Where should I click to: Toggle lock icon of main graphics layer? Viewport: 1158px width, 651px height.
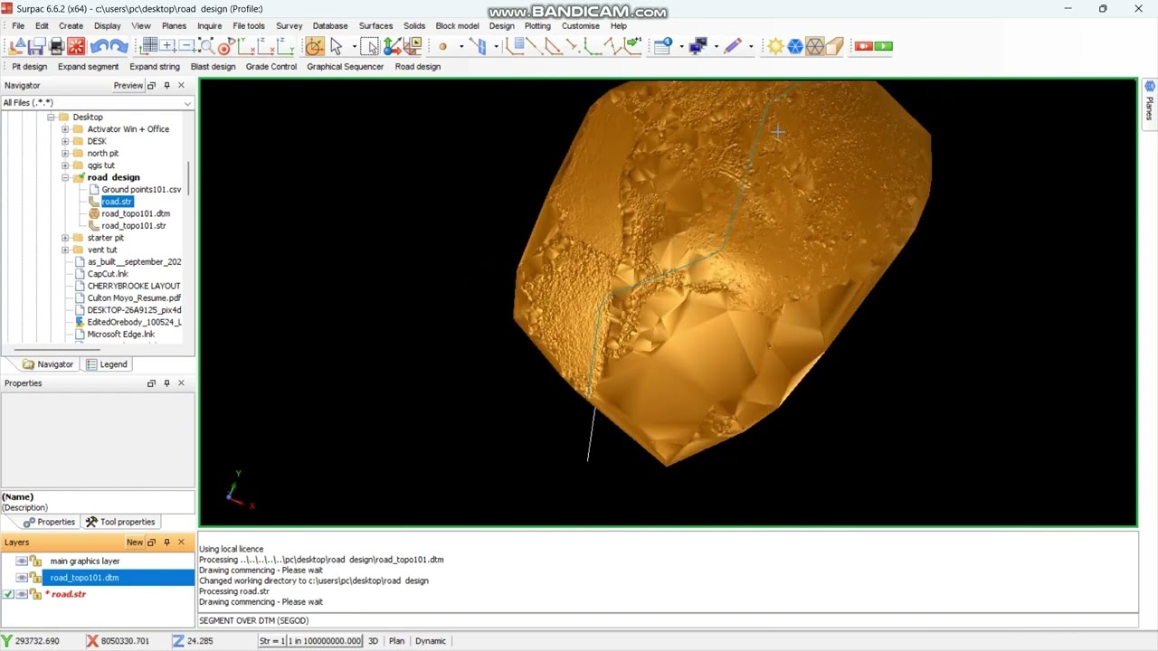pos(36,561)
